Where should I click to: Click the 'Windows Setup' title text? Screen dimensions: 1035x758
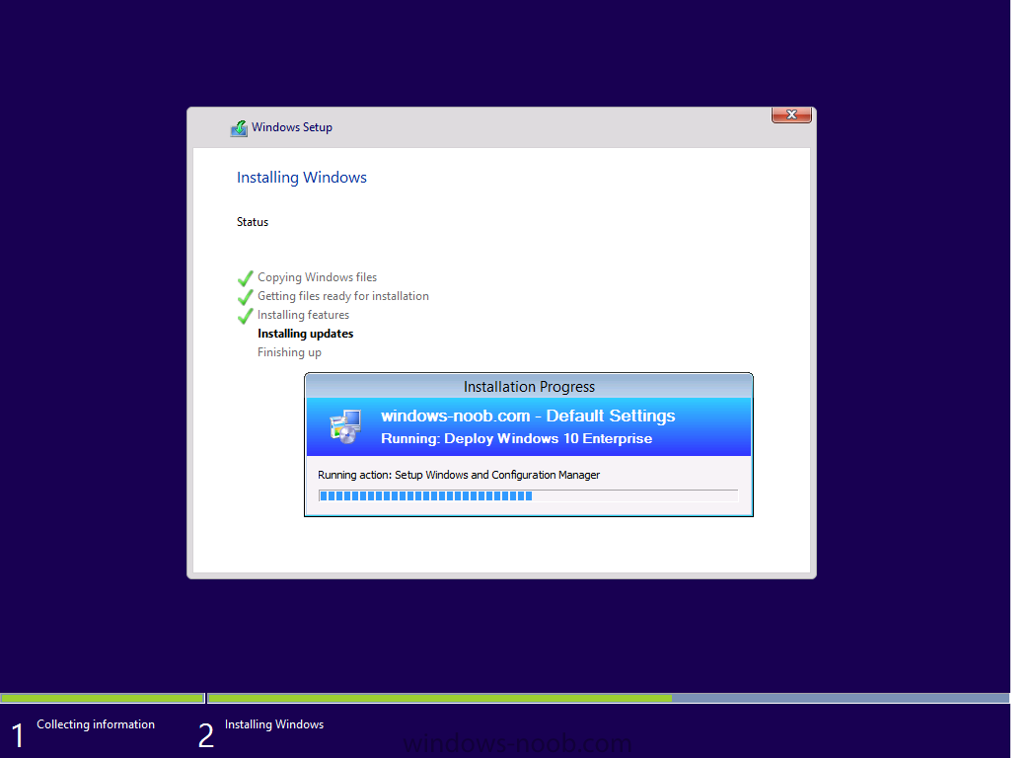click(292, 127)
